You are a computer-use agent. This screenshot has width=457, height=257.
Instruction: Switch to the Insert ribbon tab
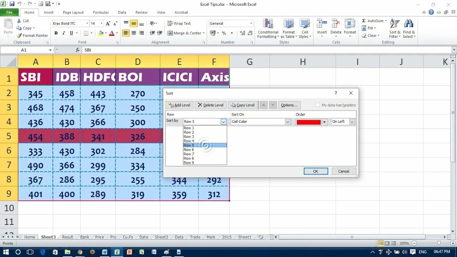point(49,12)
